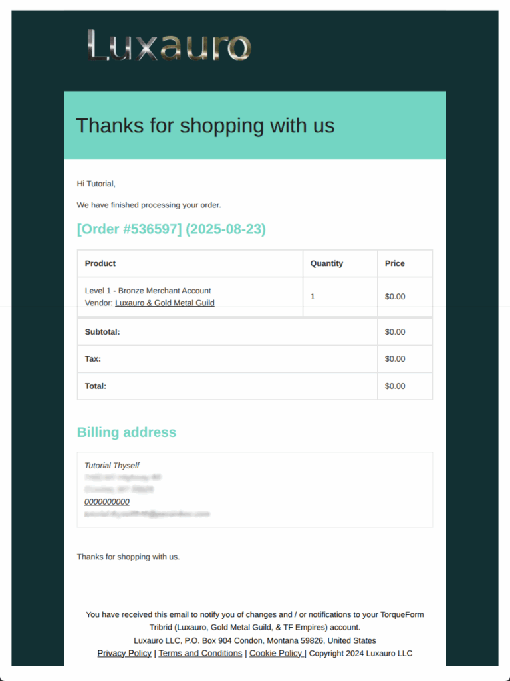Select the Price column header

coord(405,263)
